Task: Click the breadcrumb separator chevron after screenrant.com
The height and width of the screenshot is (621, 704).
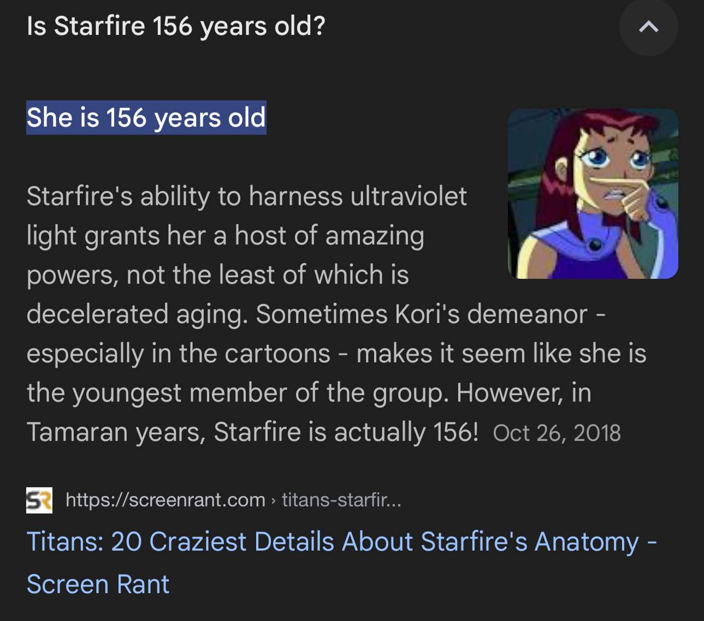Action: (x=273, y=500)
